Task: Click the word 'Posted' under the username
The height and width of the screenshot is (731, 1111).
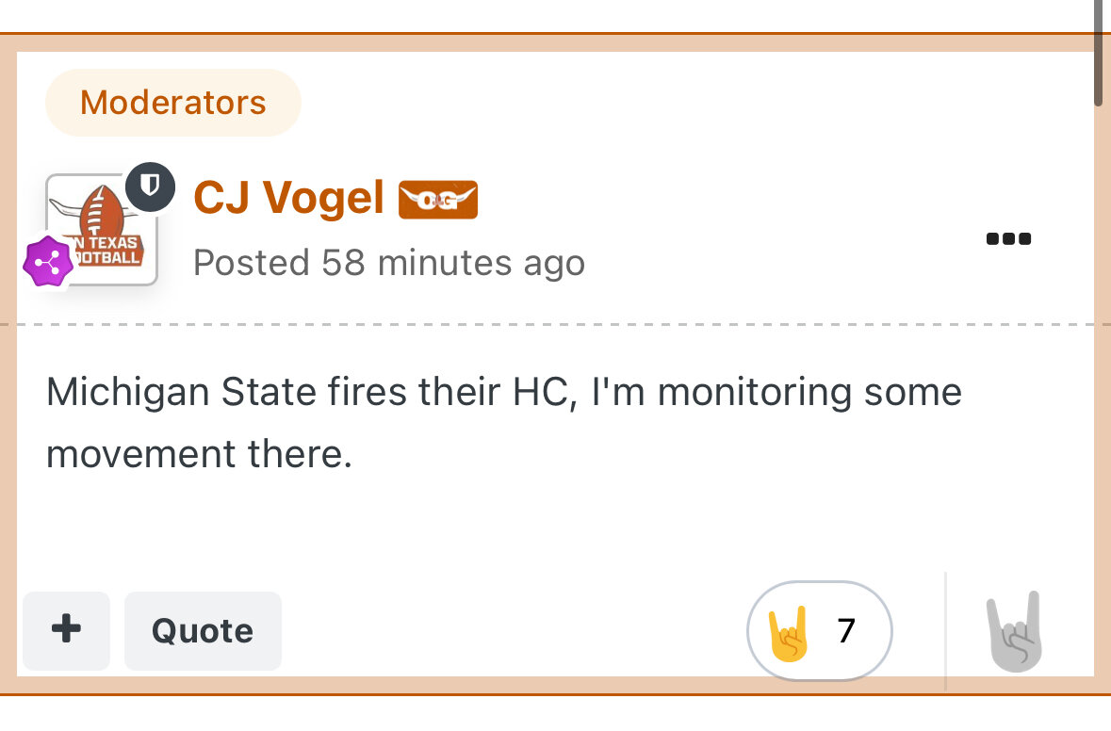Action: click(x=252, y=263)
